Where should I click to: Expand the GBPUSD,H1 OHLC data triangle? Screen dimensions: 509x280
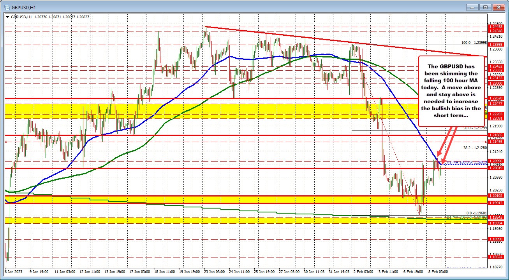point(8,17)
